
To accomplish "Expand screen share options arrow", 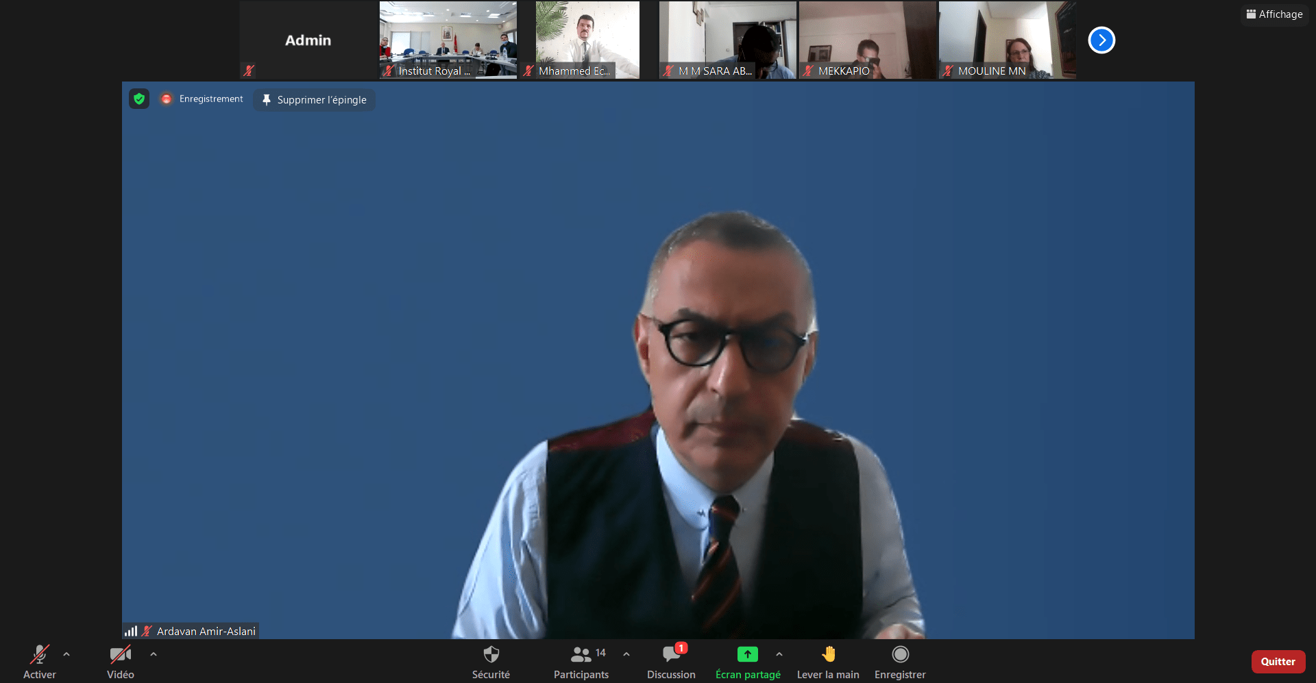I will tap(779, 654).
